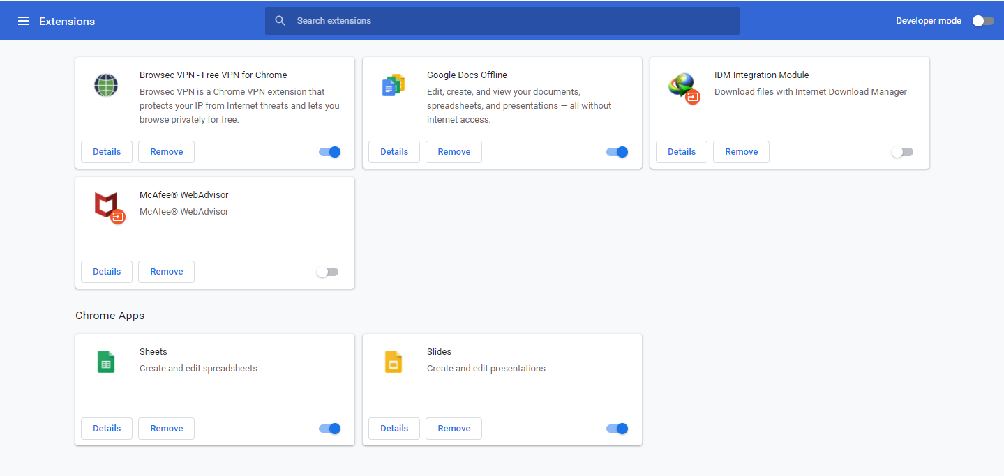Disable the Browsec VPN extension toggle

click(x=330, y=152)
